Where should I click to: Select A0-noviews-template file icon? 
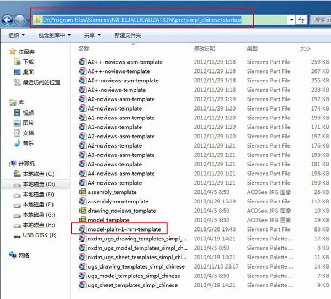(x=83, y=108)
